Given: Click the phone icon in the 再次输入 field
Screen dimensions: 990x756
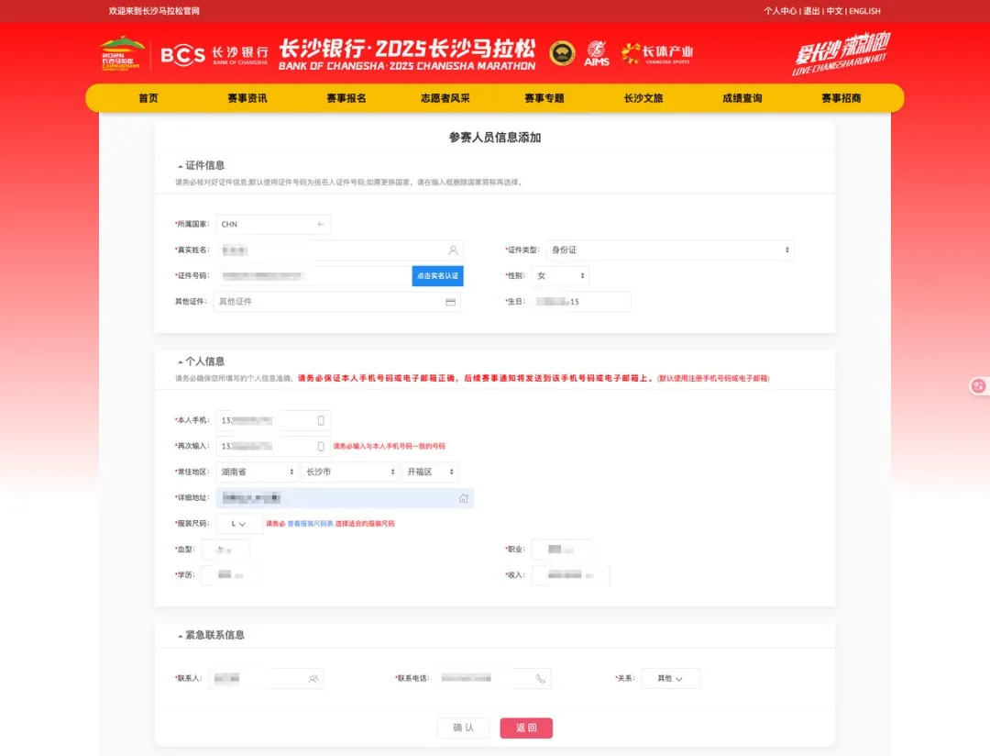Looking at the screenshot, I should pyautogui.click(x=321, y=446).
